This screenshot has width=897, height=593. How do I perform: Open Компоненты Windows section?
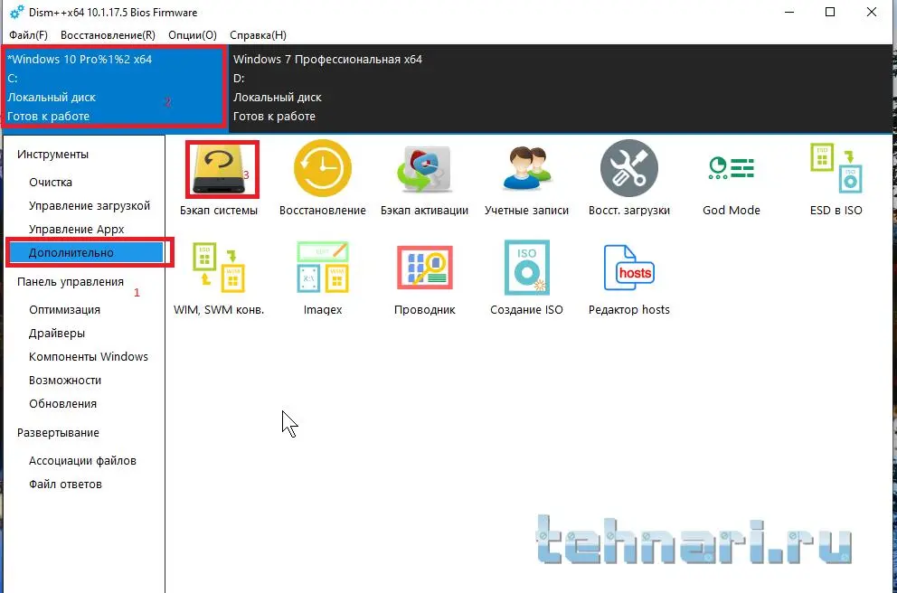click(89, 357)
